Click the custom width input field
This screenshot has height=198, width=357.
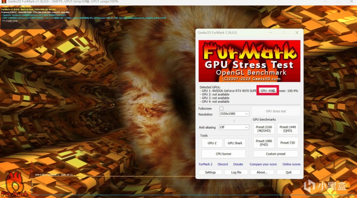point(225,121)
